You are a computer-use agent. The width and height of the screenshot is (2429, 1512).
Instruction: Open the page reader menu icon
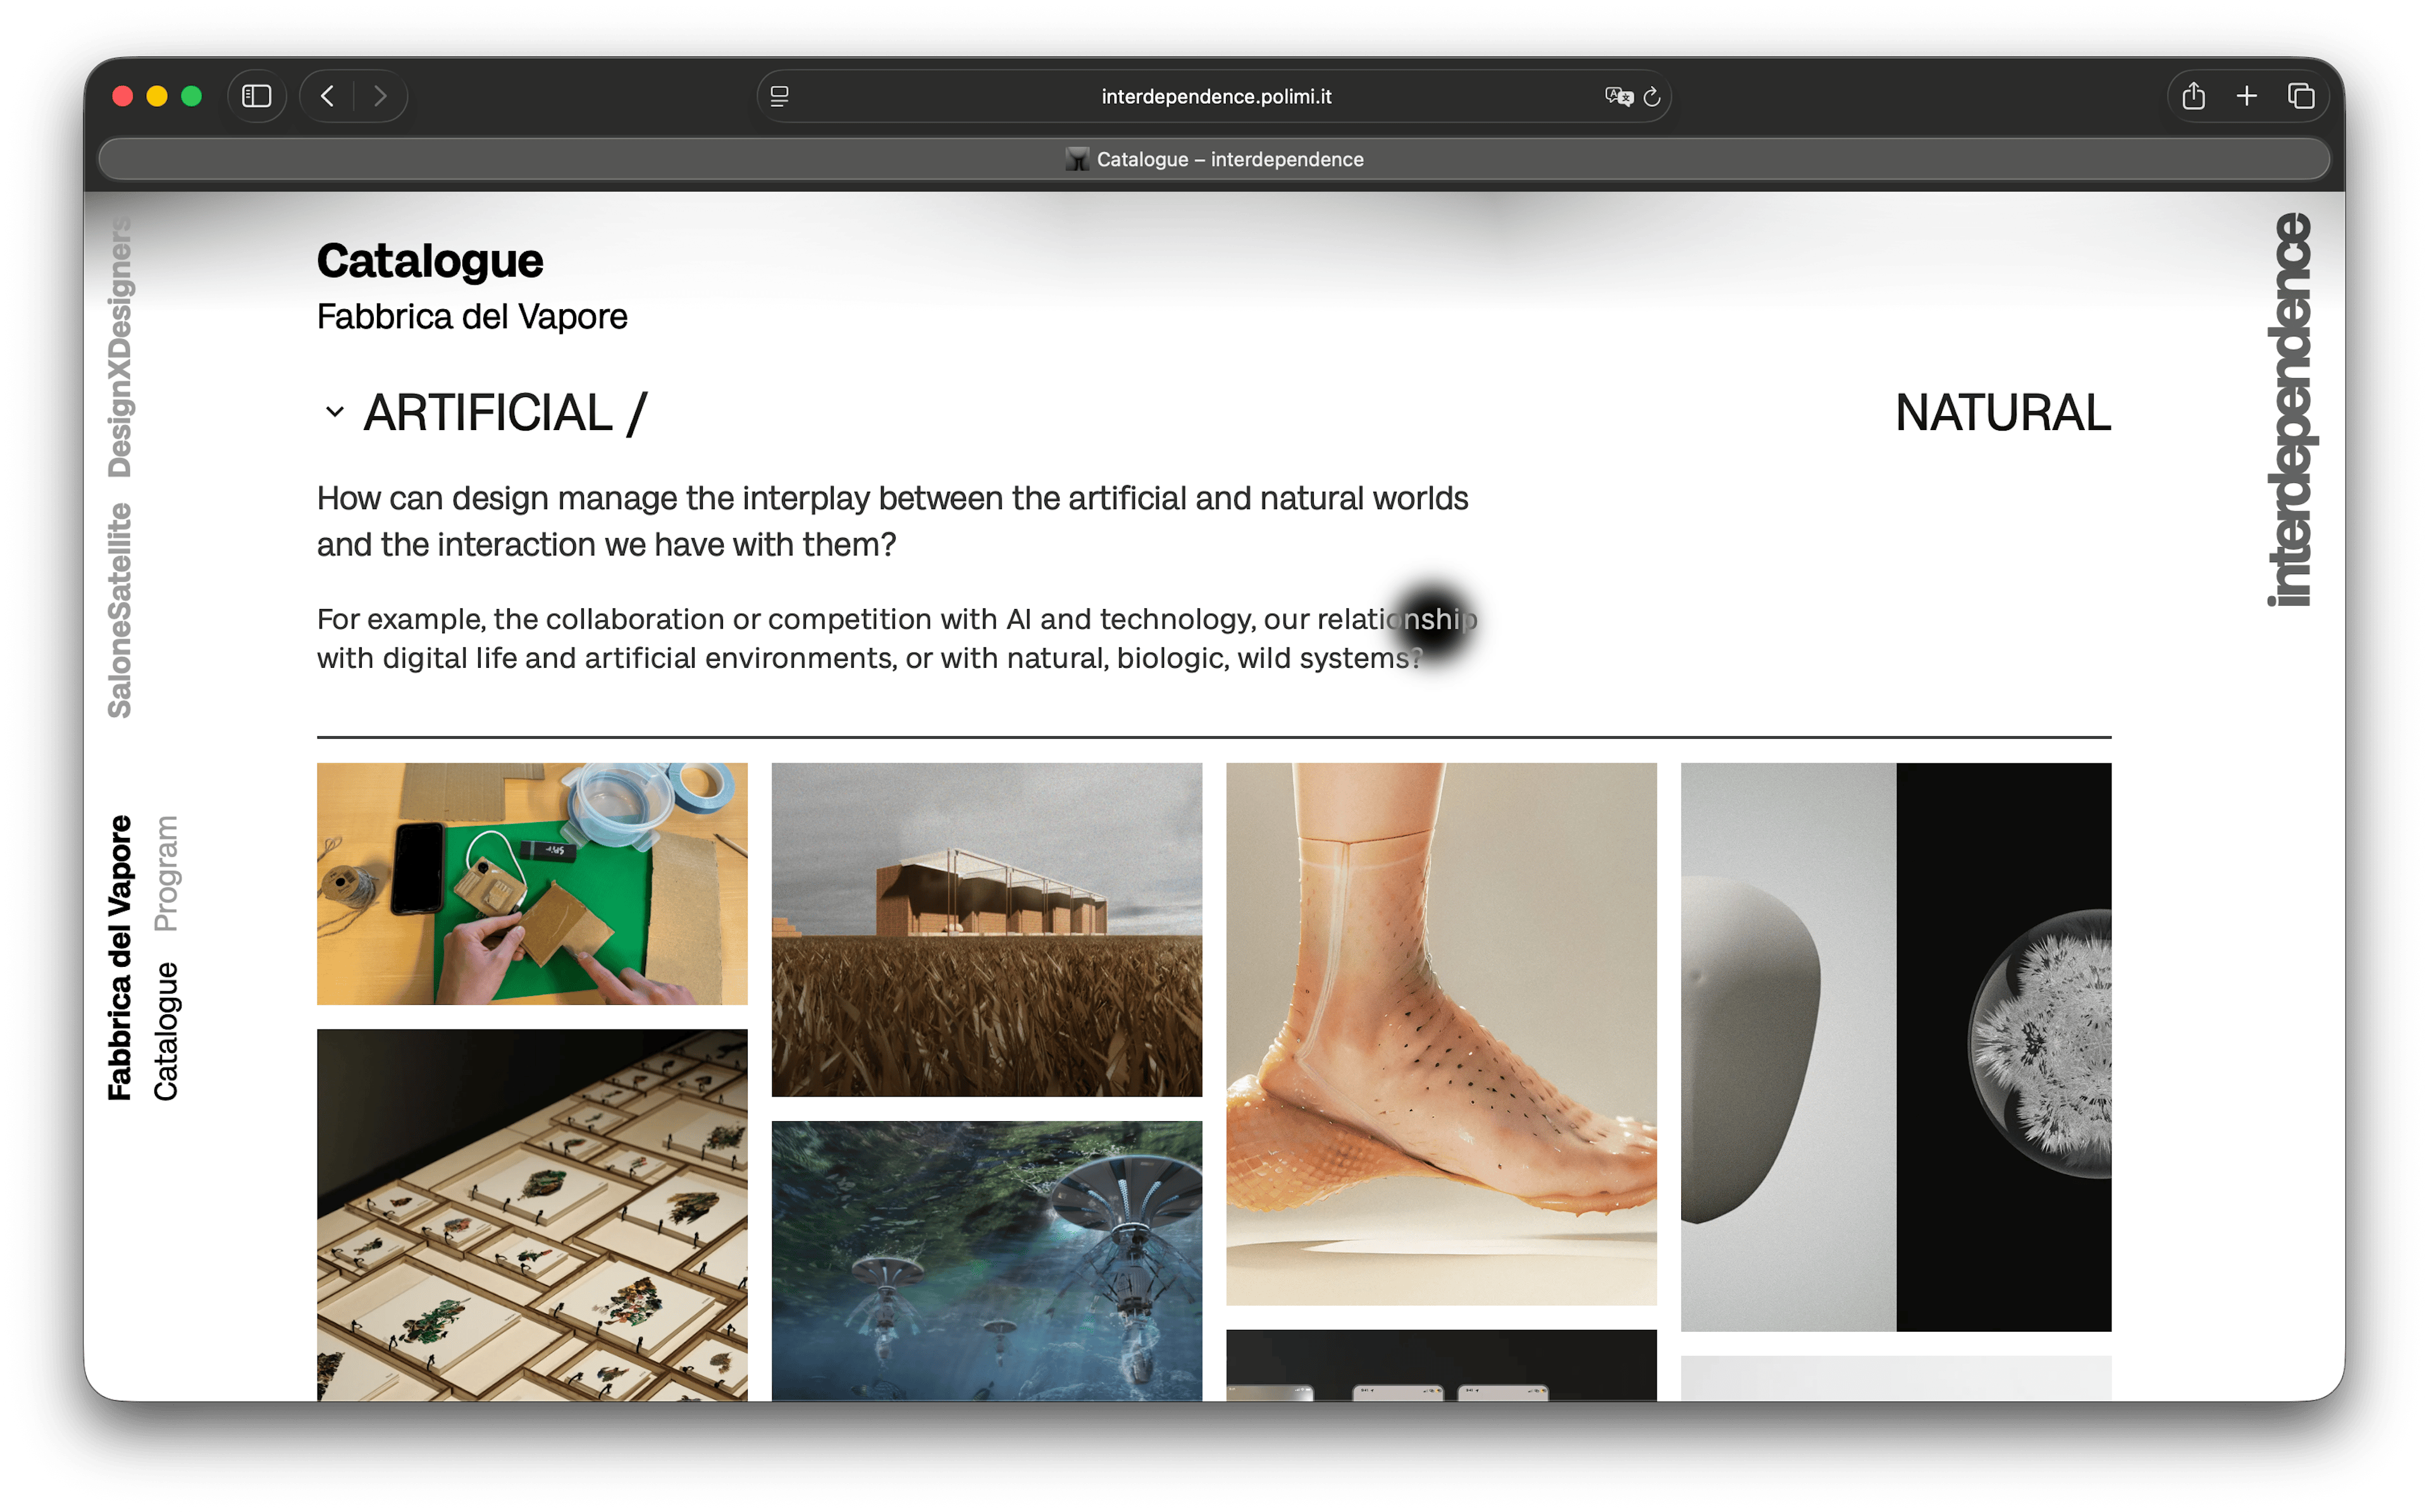pos(780,96)
